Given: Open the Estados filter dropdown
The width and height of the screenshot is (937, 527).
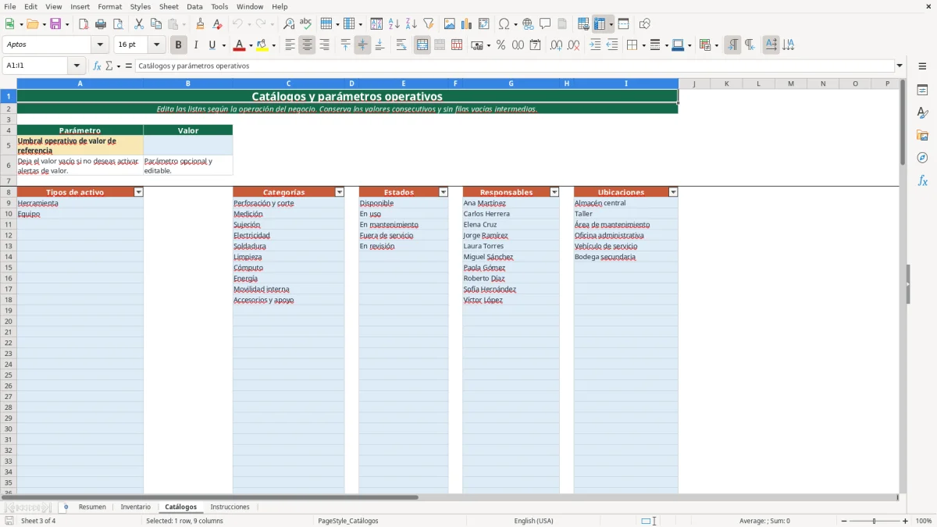Looking at the screenshot, I should [x=444, y=192].
